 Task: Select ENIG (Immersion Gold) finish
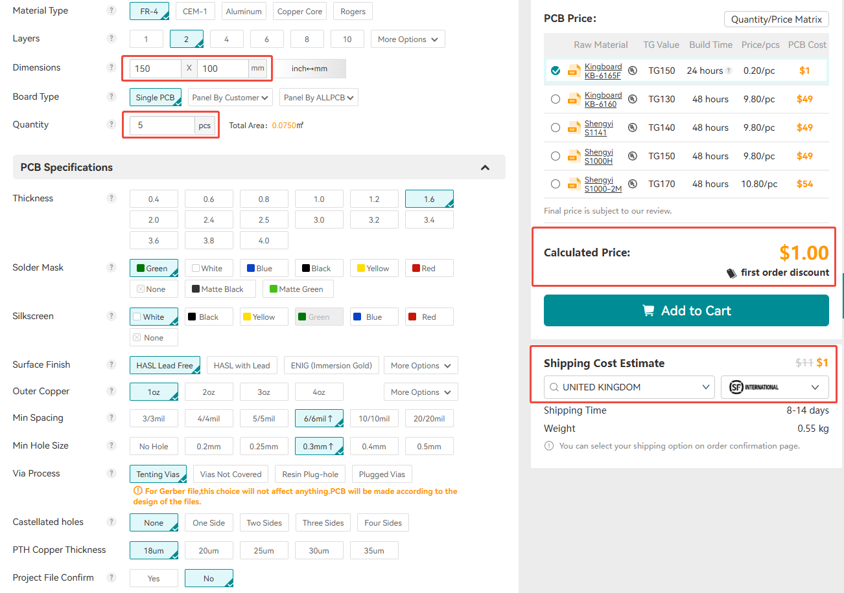(331, 365)
